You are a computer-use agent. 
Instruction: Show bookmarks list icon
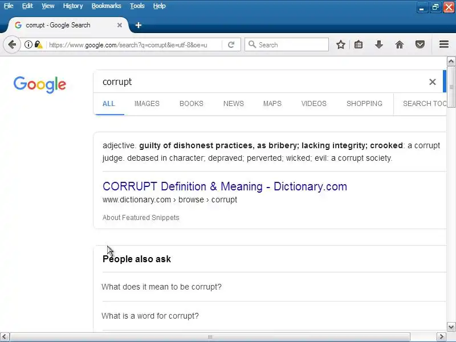point(359,44)
